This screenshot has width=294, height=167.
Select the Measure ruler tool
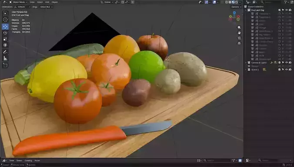(5, 58)
